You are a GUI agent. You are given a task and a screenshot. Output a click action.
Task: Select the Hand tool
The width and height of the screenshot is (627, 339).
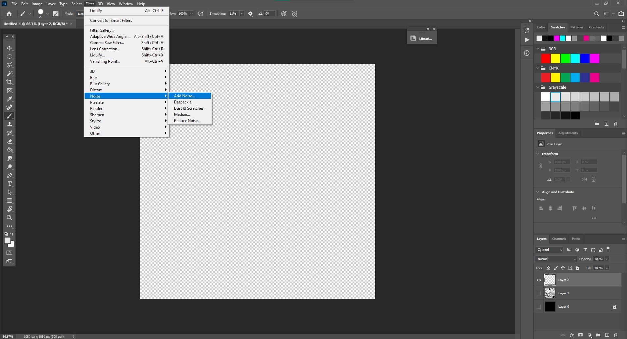(x=9, y=209)
